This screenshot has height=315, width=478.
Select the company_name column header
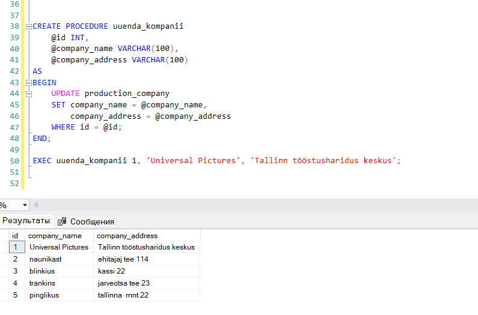pyautogui.click(x=59, y=236)
